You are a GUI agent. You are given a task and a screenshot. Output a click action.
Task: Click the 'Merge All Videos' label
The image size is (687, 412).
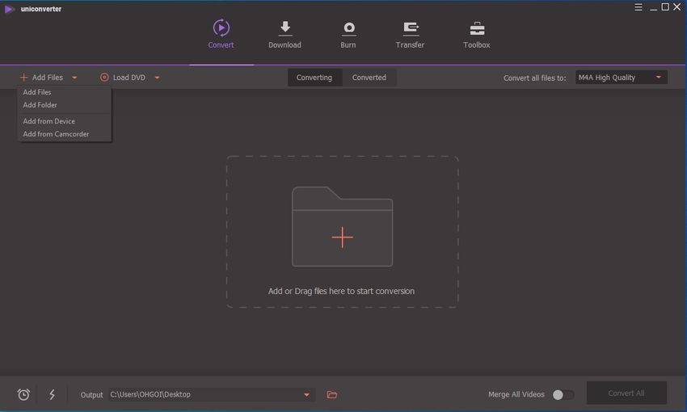(516, 394)
